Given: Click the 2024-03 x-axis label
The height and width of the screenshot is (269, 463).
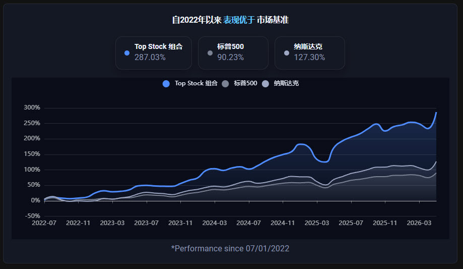Looking at the screenshot, I should point(215,223).
